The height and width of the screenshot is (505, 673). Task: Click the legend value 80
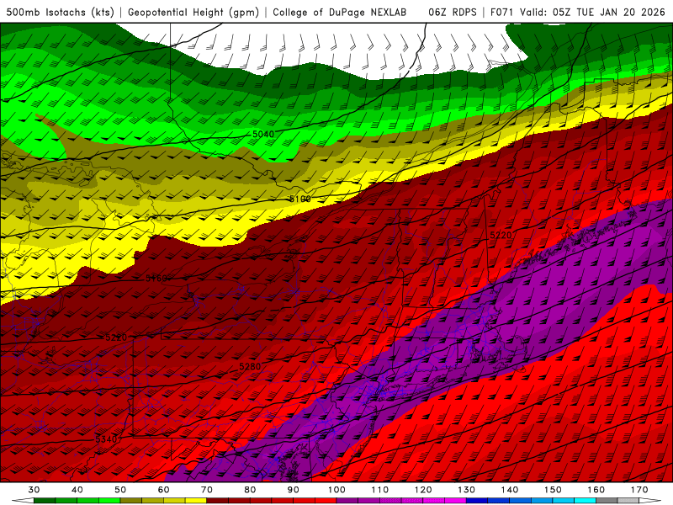(x=250, y=490)
